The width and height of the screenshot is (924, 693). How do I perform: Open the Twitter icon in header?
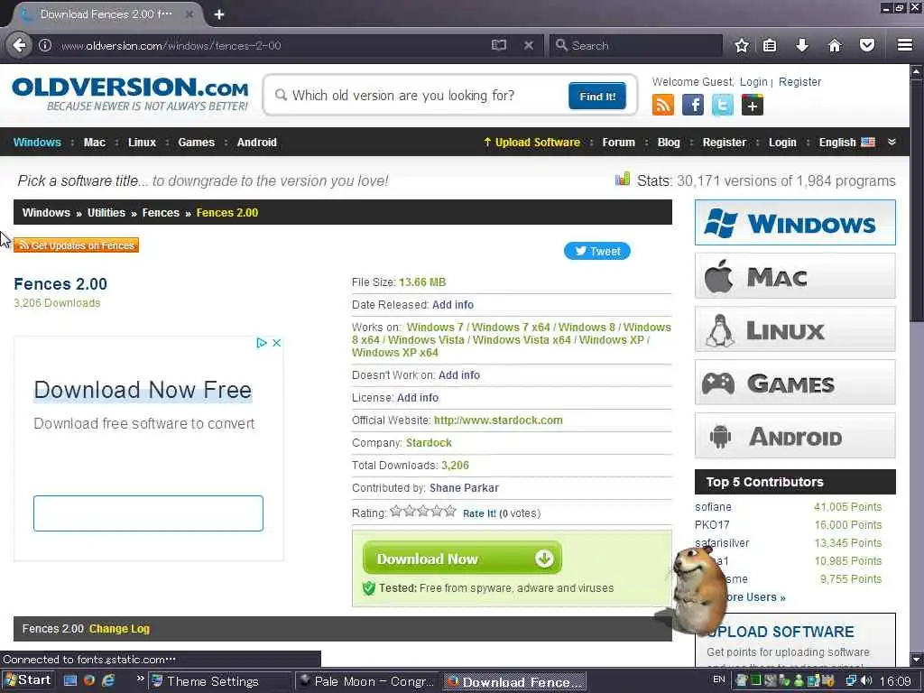click(x=723, y=106)
